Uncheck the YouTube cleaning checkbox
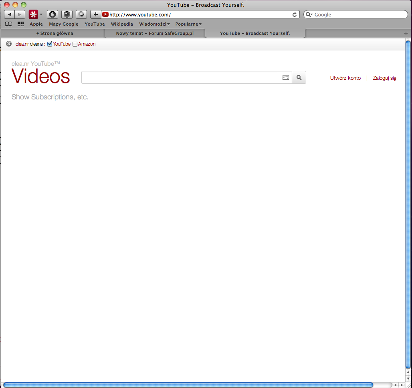412x388 pixels. click(x=50, y=44)
